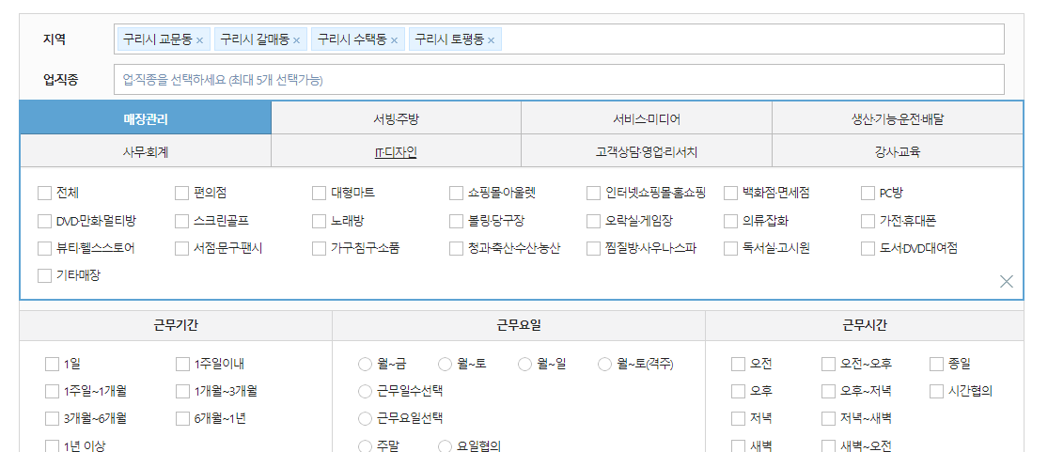
Task: Check the 저녁 work time checkbox
Action: coord(738,419)
